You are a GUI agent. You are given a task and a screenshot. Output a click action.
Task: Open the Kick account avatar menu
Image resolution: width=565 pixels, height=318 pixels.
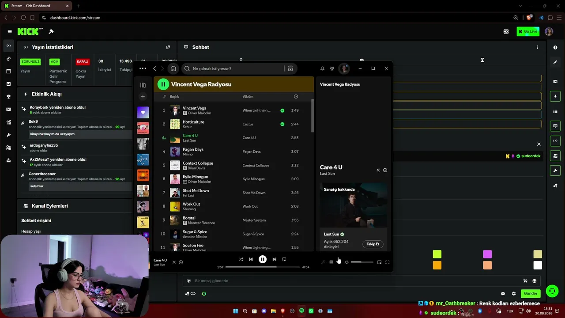pos(549,31)
